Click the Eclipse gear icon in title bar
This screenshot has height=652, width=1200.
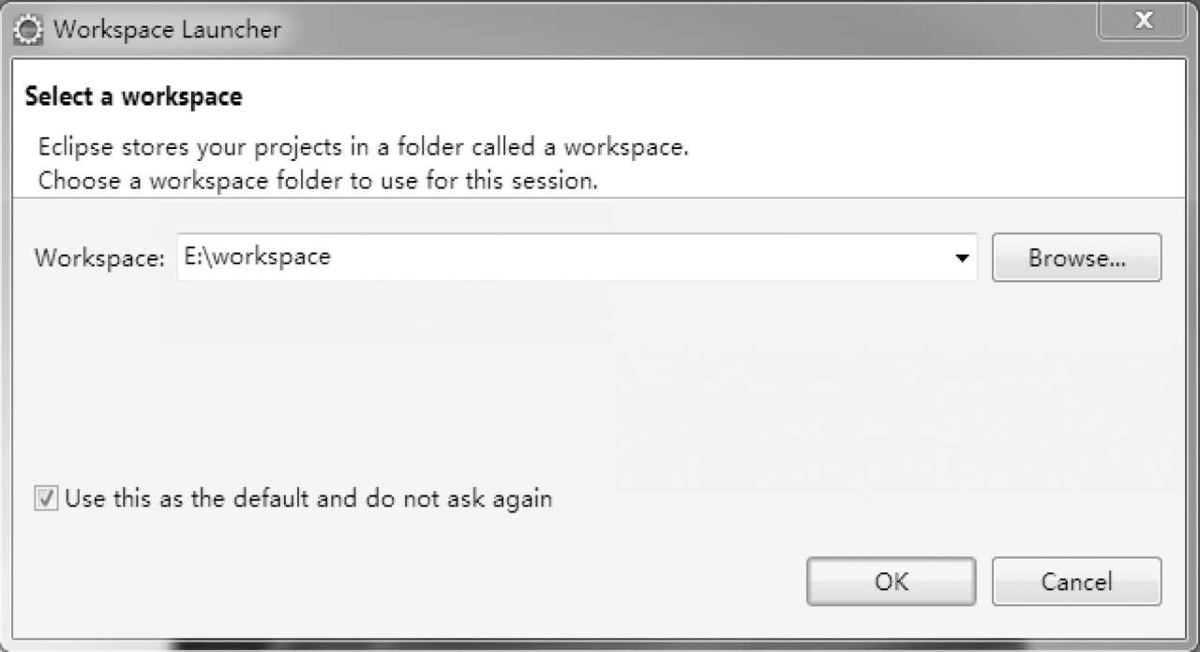point(30,29)
